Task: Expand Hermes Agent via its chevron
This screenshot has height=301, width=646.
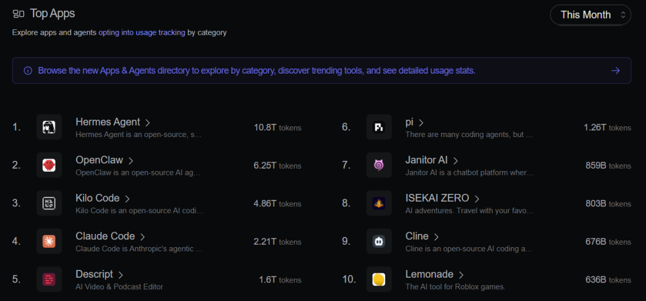Action: pos(147,123)
